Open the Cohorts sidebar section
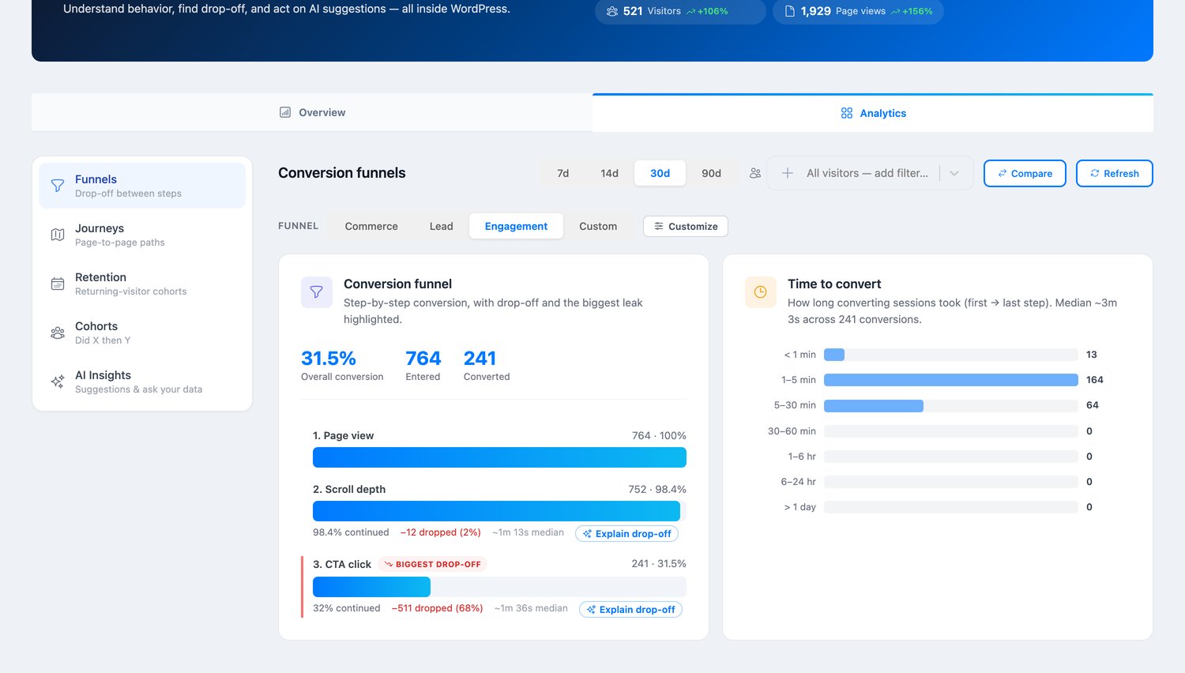1185x673 pixels. [142, 333]
